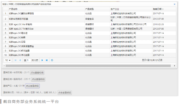This screenshot has width=179, height=108.
Task: Select row 1 如新ageLOC臻致按摩眼霜
Action: point(89,13)
